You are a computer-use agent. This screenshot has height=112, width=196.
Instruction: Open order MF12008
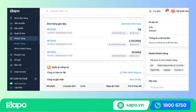tap(51, 41)
